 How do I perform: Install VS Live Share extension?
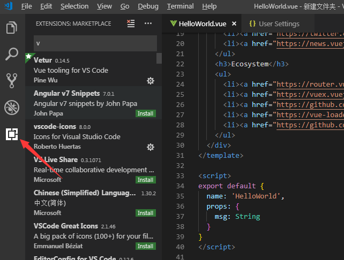click(x=145, y=180)
